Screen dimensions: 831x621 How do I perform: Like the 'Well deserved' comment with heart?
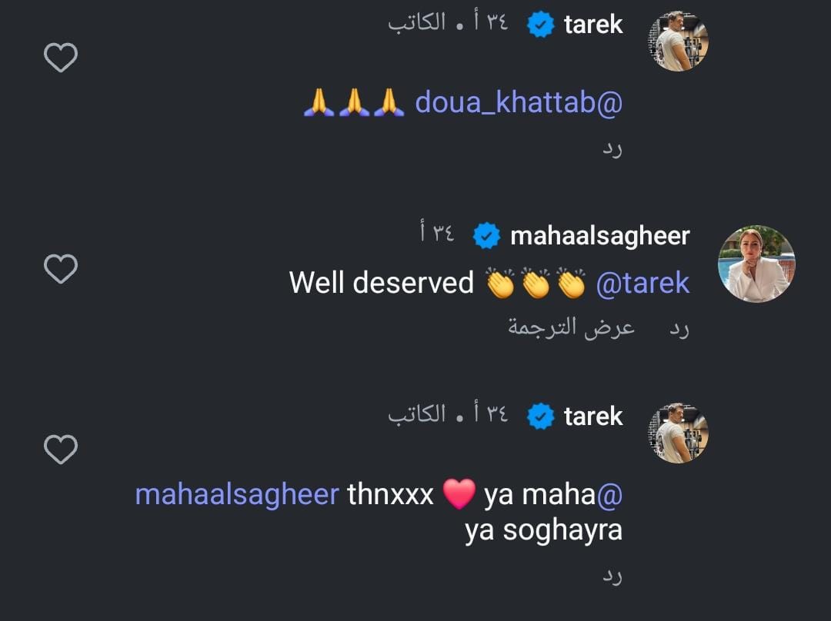[x=61, y=268]
